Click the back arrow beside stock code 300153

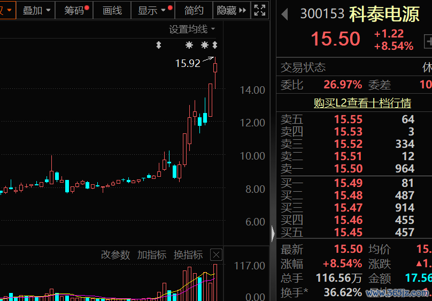pyautogui.click(x=285, y=14)
